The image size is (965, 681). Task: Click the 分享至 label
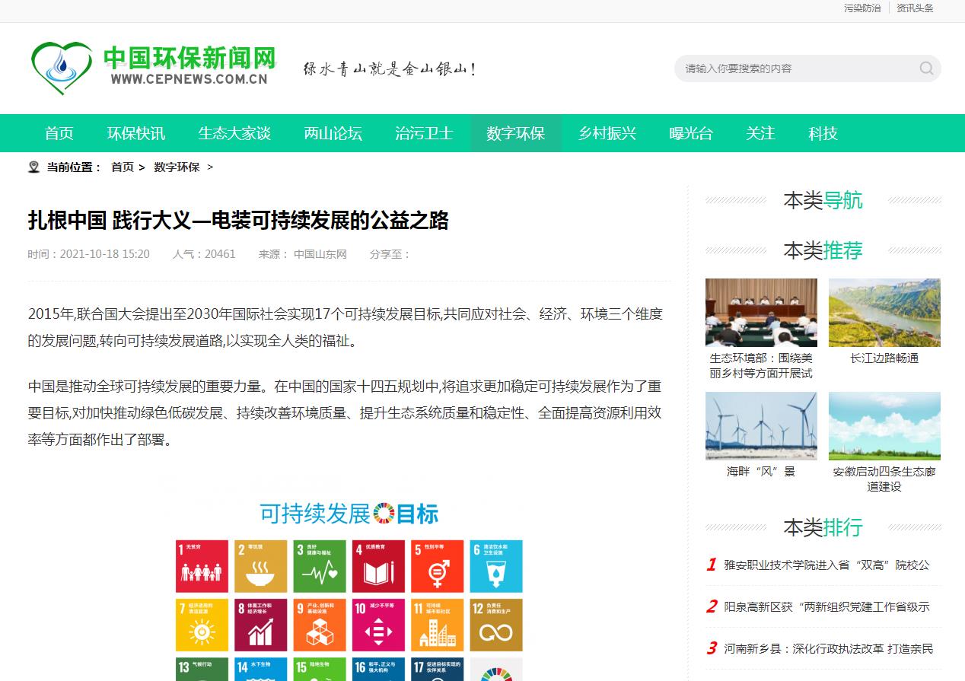point(390,254)
